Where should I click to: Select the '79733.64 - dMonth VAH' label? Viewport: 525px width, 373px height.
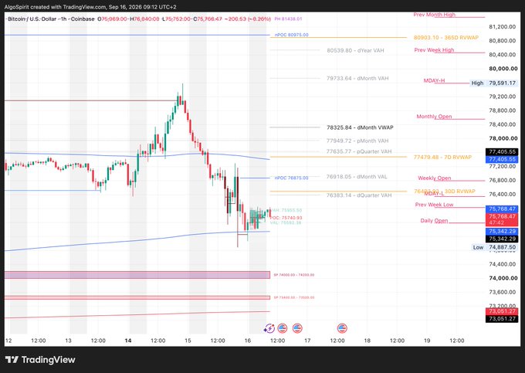(x=357, y=79)
